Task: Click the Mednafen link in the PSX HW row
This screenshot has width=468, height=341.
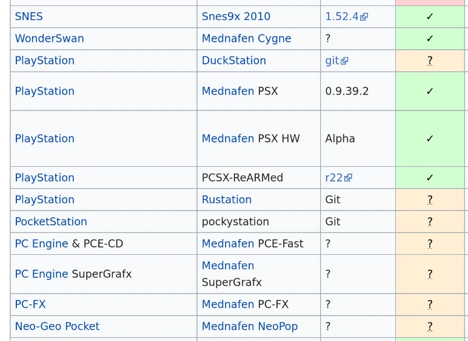Action: coord(227,138)
